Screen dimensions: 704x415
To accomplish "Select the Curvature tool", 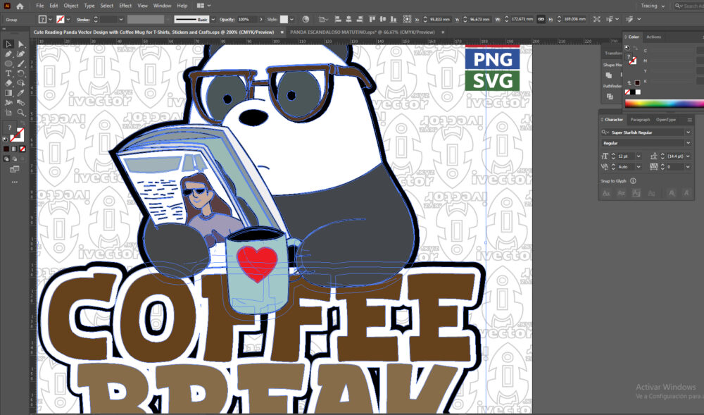I will 20,54.
